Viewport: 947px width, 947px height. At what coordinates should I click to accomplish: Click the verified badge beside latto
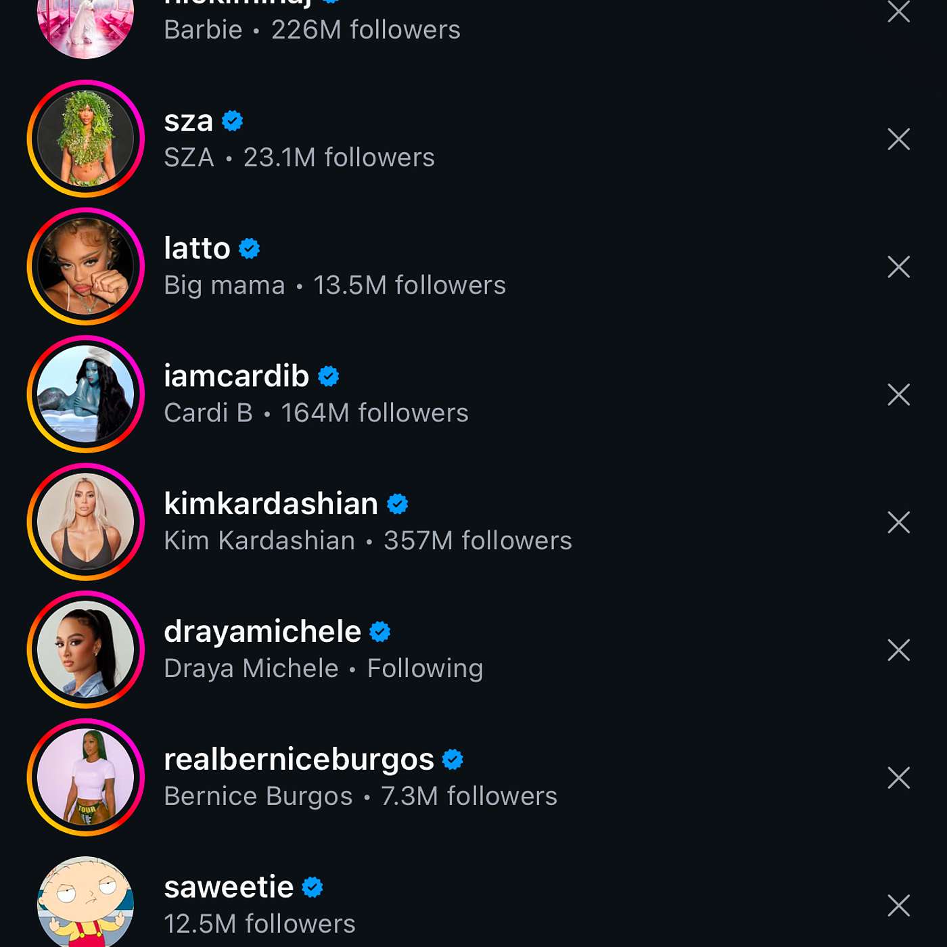(250, 249)
